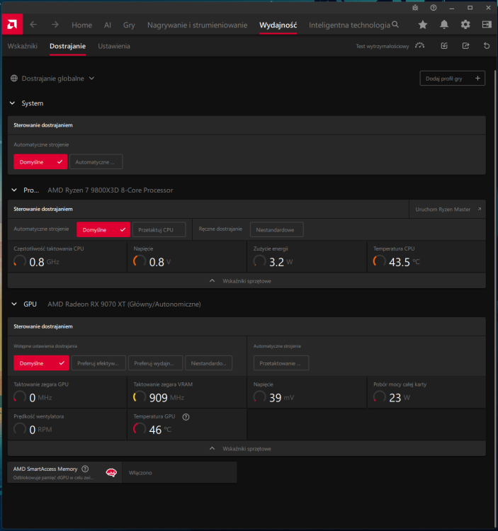Select the Dostrajanie subtab
This screenshot has width=498, height=531.
[x=67, y=46]
